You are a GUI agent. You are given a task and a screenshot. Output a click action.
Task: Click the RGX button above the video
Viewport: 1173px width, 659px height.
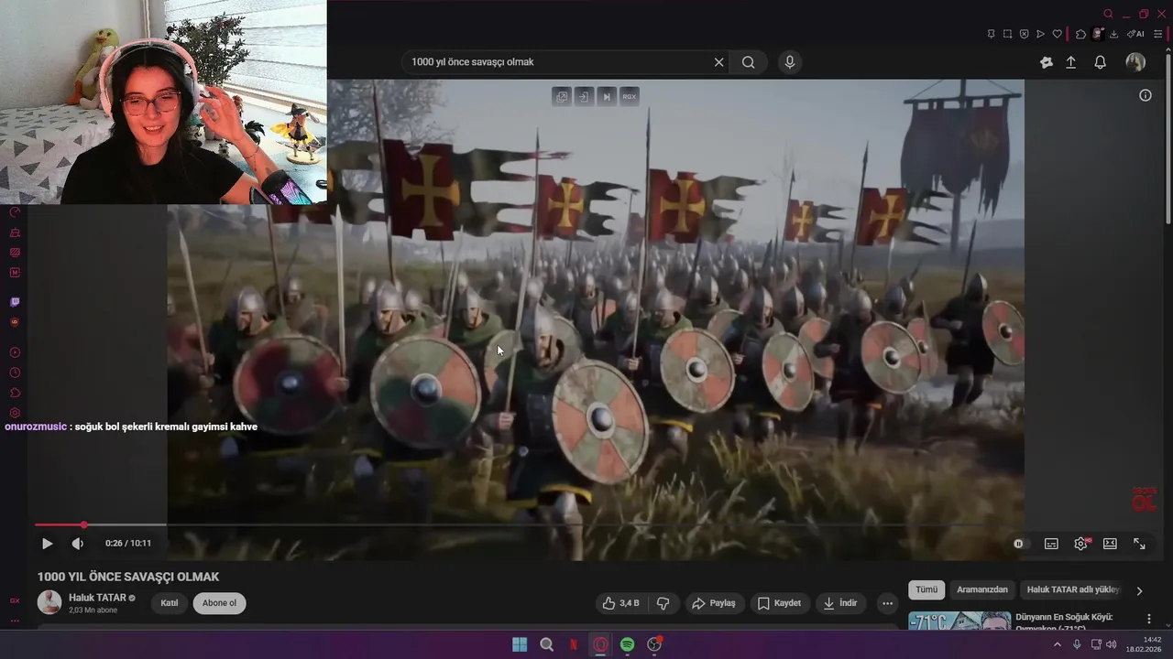[x=629, y=96]
